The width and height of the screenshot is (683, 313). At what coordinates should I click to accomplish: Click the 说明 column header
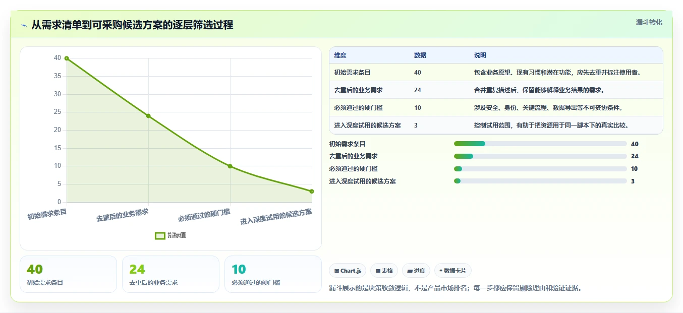tap(480, 55)
